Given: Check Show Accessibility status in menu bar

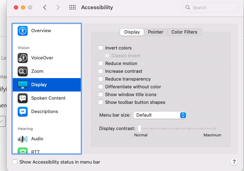Looking at the screenshot, I should [15, 162].
